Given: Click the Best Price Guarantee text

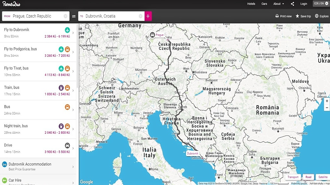Looking at the screenshot, I should [x=22, y=169].
